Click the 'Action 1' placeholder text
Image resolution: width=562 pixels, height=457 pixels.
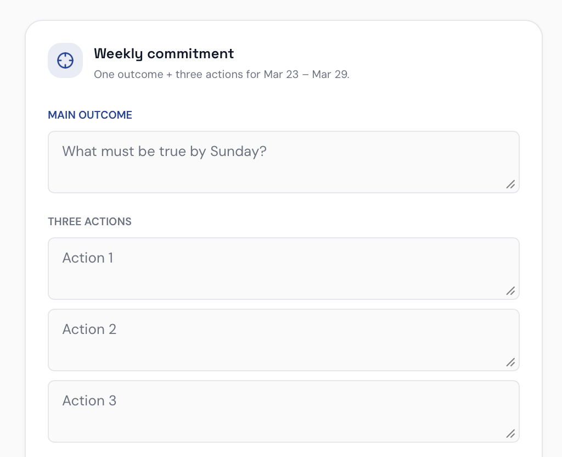(x=88, y=258)
